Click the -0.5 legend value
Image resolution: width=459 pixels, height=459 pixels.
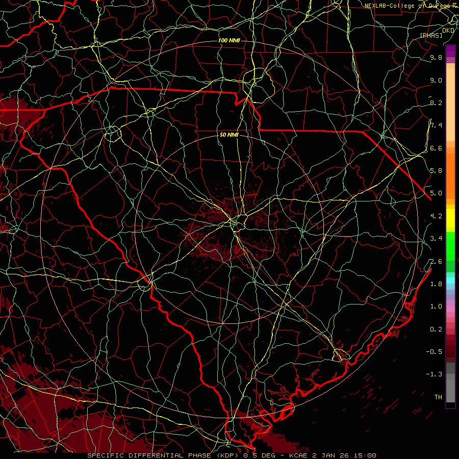434,352
